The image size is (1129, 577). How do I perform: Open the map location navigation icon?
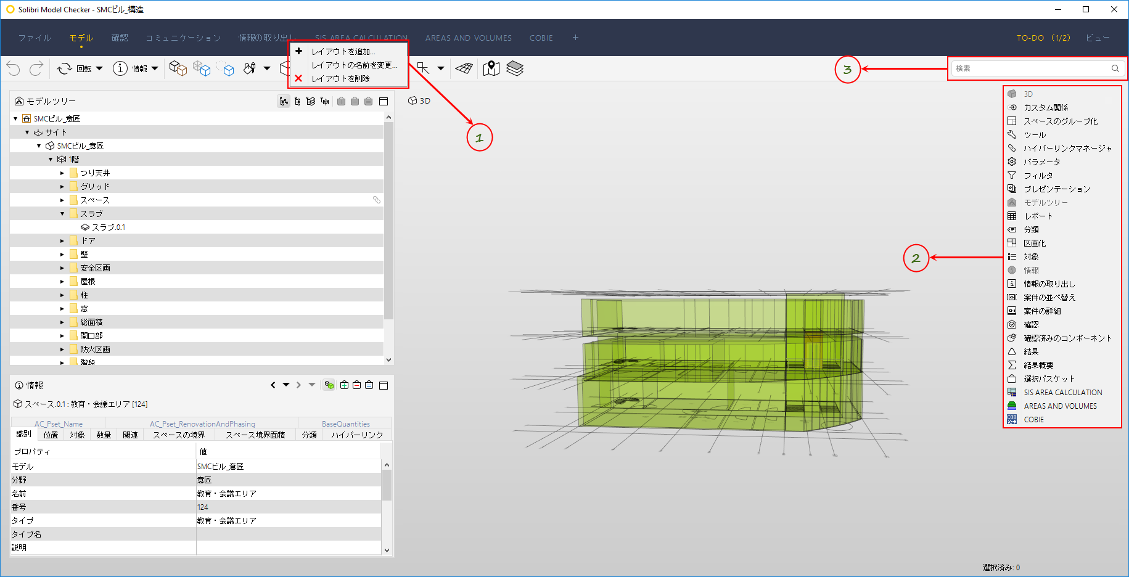point(491,68)
